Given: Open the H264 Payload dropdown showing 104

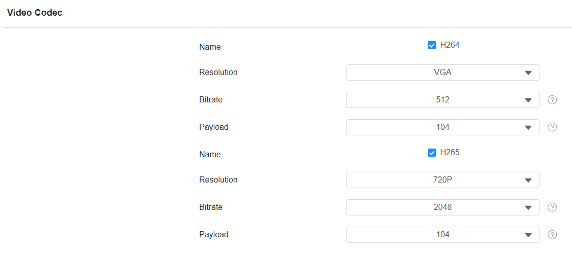Looking at the screenshot, I should [x=442, y=127].
